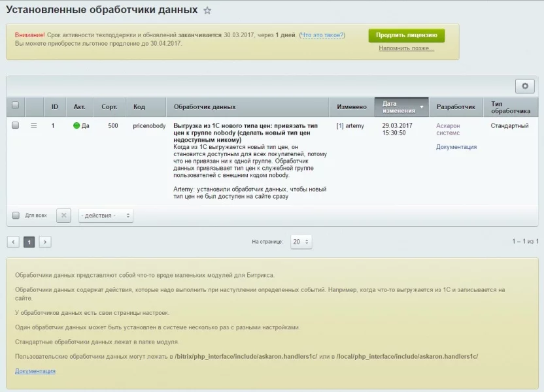Toggle sort arrow on Дата изменения column
This screenshot has width=544, height=392.
(x=422, y=106)
